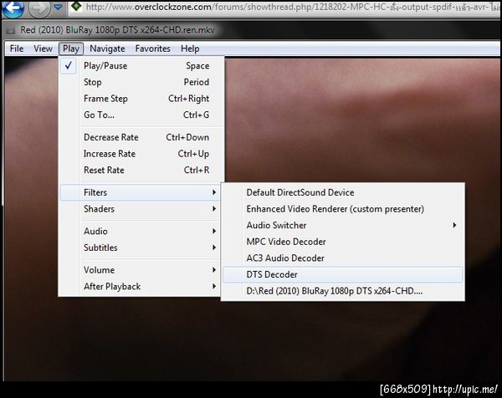Expand the Shaders submenu
The width and height of the screenshot is (502, 398).
coord(141,209)
